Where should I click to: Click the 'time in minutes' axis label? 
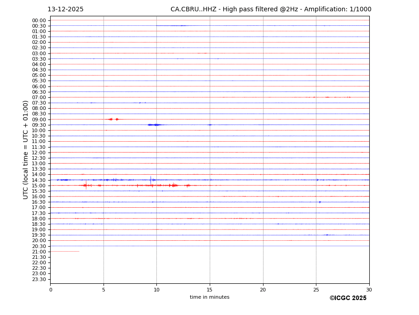pos(209,297)
